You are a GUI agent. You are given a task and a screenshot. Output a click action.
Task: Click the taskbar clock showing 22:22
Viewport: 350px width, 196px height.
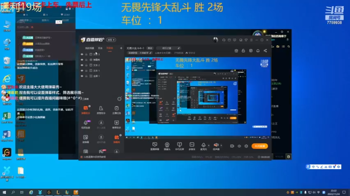point(333,192)
